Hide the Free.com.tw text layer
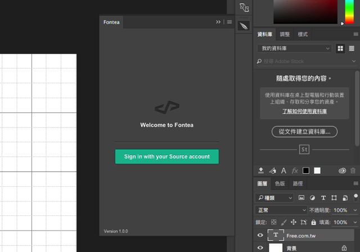360x252 pixels. pos(260,235)
